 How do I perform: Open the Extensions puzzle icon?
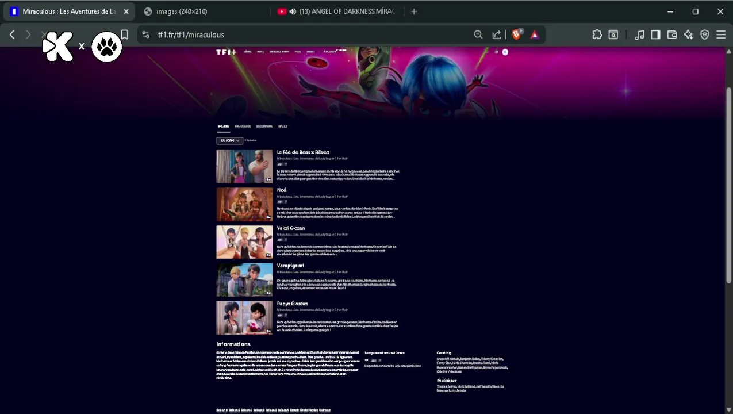[597, 34]
